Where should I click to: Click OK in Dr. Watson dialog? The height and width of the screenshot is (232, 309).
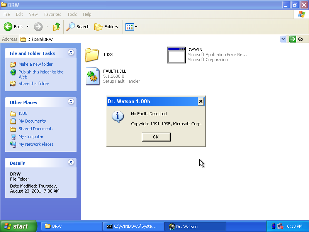tap(156, 137)
